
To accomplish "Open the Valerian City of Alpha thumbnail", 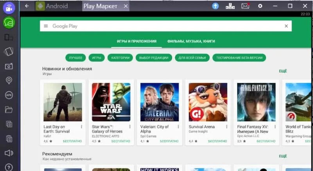I will pyautogui.click(x=160, y=102).
